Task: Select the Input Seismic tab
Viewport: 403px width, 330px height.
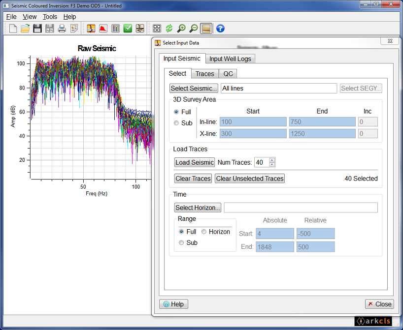Action: tap(182, 58)
